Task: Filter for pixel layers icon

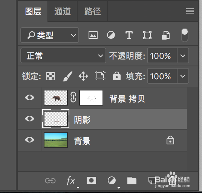Action: click(93, 35)
